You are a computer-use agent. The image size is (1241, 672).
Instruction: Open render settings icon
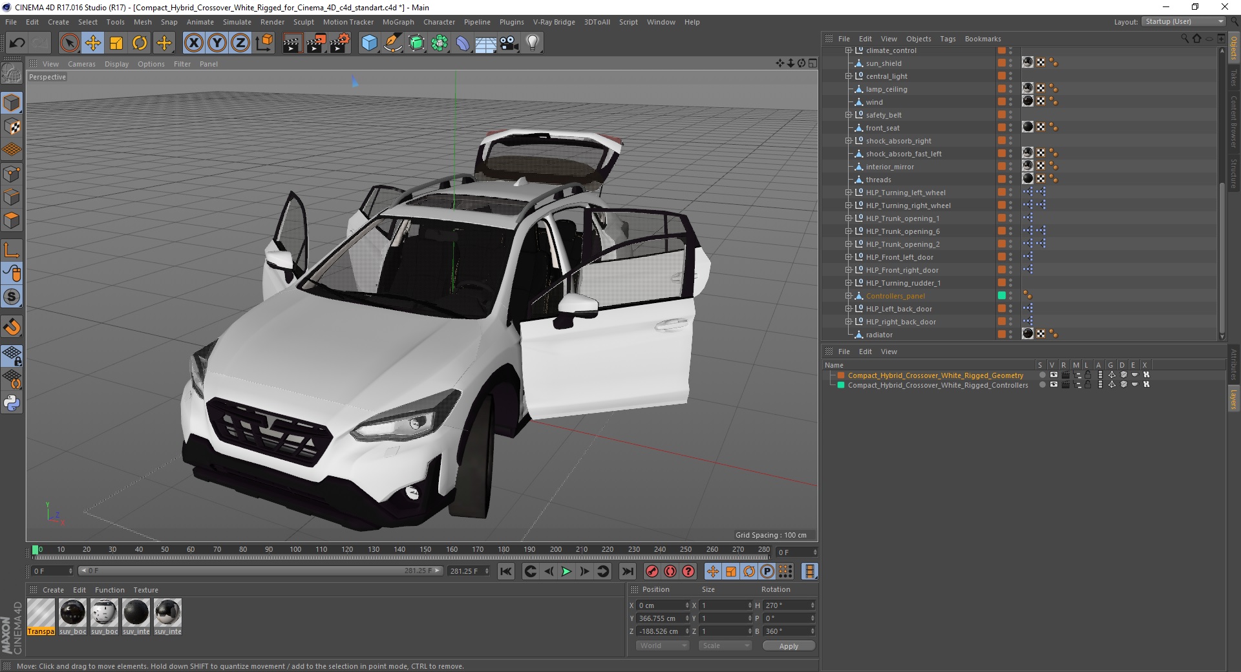(x=340, y=43)
